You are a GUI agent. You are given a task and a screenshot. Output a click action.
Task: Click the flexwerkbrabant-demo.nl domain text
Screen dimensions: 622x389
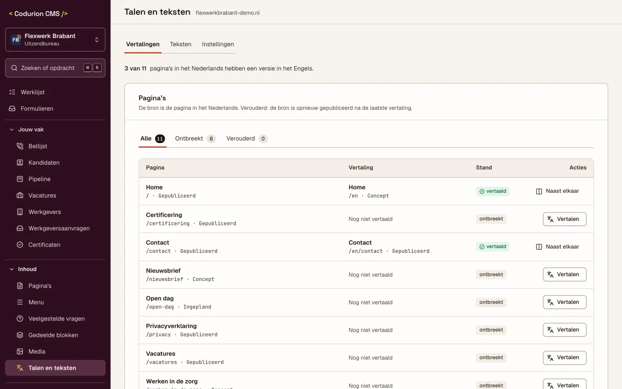tap(228, 13)
